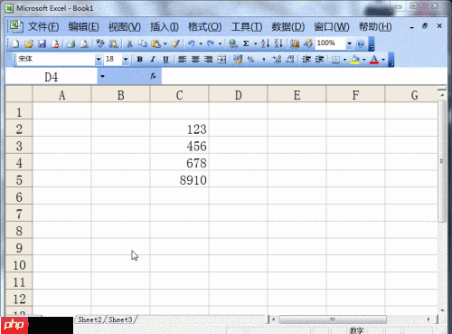Expand the font size 18 dropdown
Viewport: 452px width, 334px height.
tap(126, 60)
